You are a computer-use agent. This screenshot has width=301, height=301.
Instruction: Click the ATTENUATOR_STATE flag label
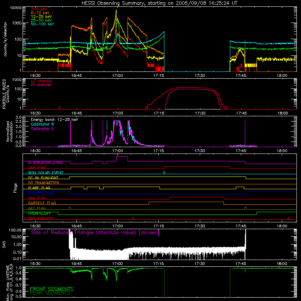point(46,163)
